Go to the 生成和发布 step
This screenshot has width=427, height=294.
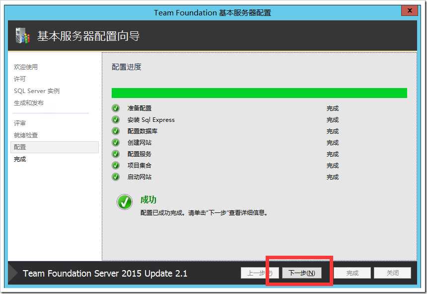tap(29, 103)
